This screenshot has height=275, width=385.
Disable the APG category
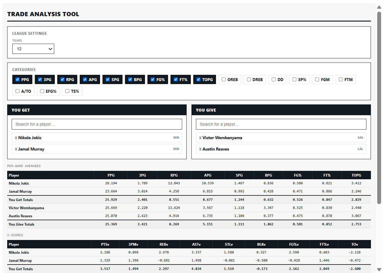point(85,80)
